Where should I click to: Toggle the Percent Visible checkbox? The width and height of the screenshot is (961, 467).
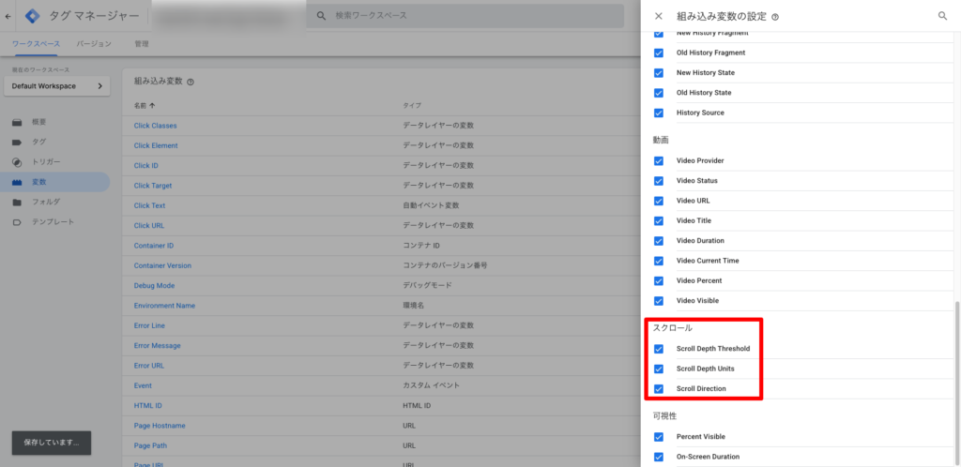coord(659,437)
